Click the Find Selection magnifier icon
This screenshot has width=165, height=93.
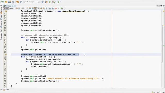[x=27, y=9]
